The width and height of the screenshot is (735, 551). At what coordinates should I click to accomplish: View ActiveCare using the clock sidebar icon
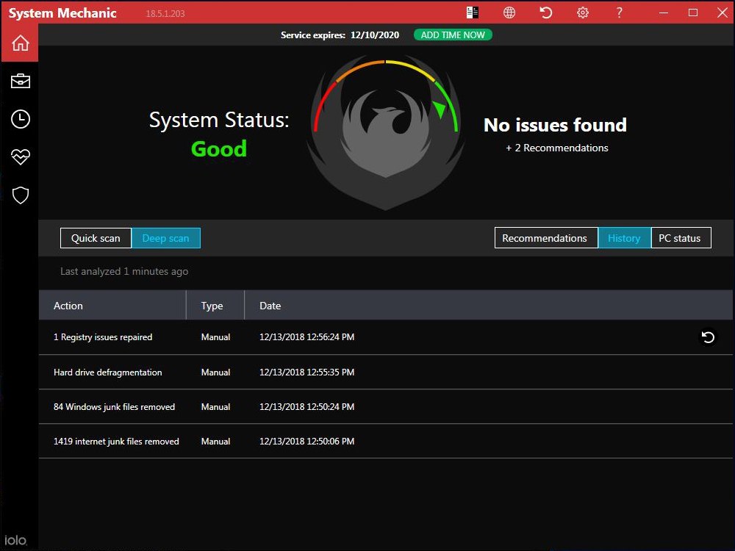[x=20, y=119]
